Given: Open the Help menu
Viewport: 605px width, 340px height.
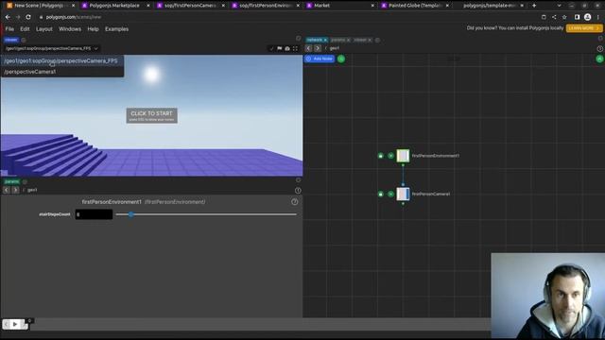Looking at the screenshot, I should (x=93, y=29).
